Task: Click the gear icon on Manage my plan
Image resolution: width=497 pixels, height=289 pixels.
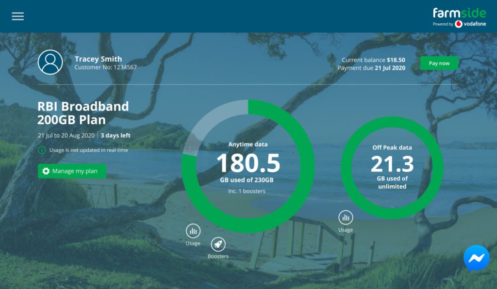Action: [47, 171]
